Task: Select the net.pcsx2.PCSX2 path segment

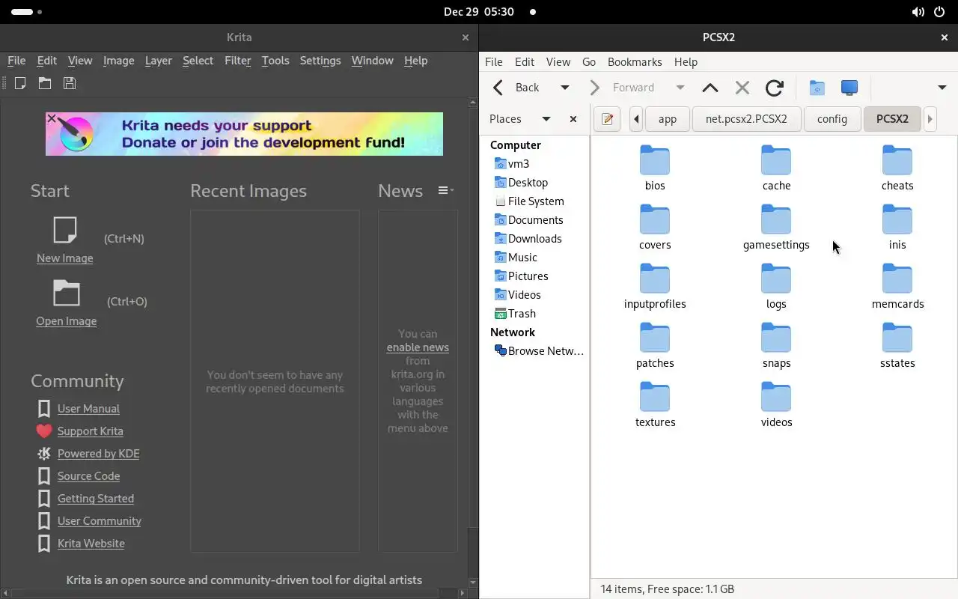Action: click(746, 119)
